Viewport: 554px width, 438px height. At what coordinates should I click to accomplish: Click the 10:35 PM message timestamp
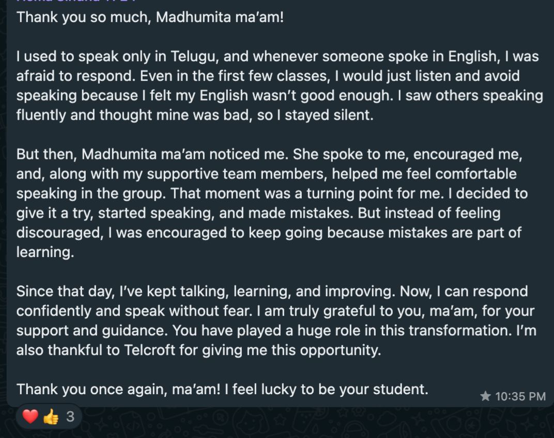point(520,396)
